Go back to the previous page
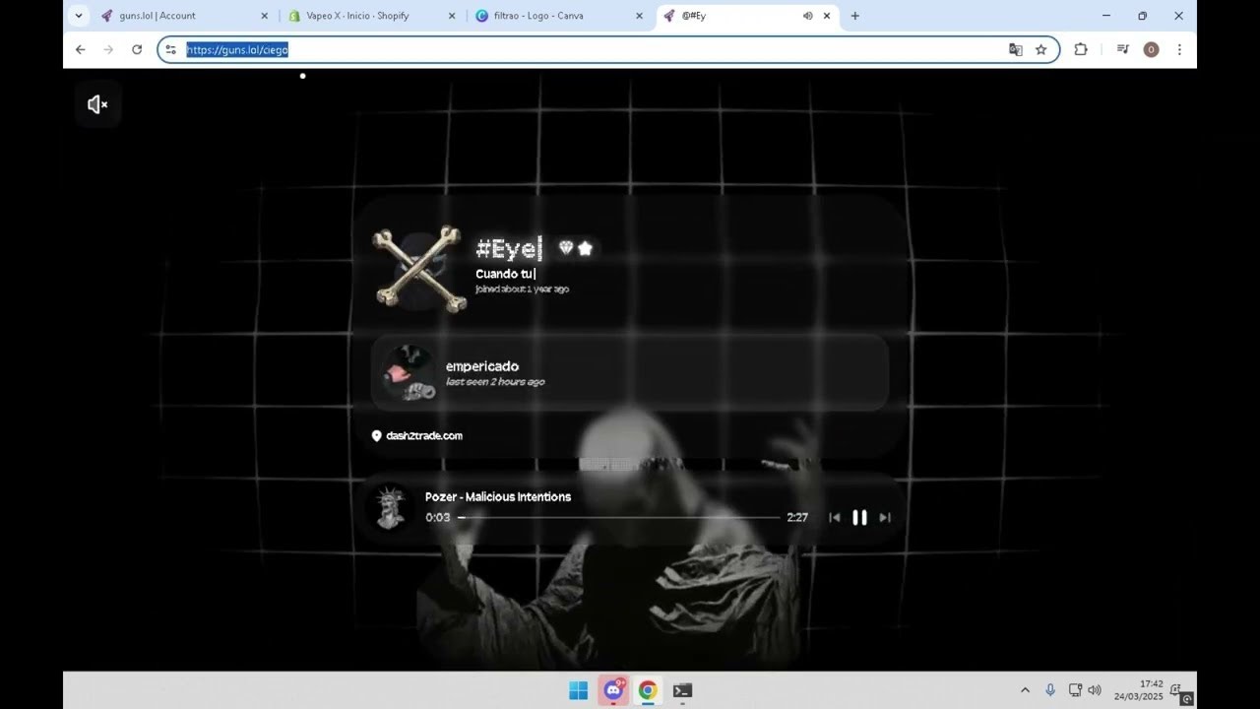The height and width of the screenshot is (709, 1260). pyautogui.click(x=81, y=49)
